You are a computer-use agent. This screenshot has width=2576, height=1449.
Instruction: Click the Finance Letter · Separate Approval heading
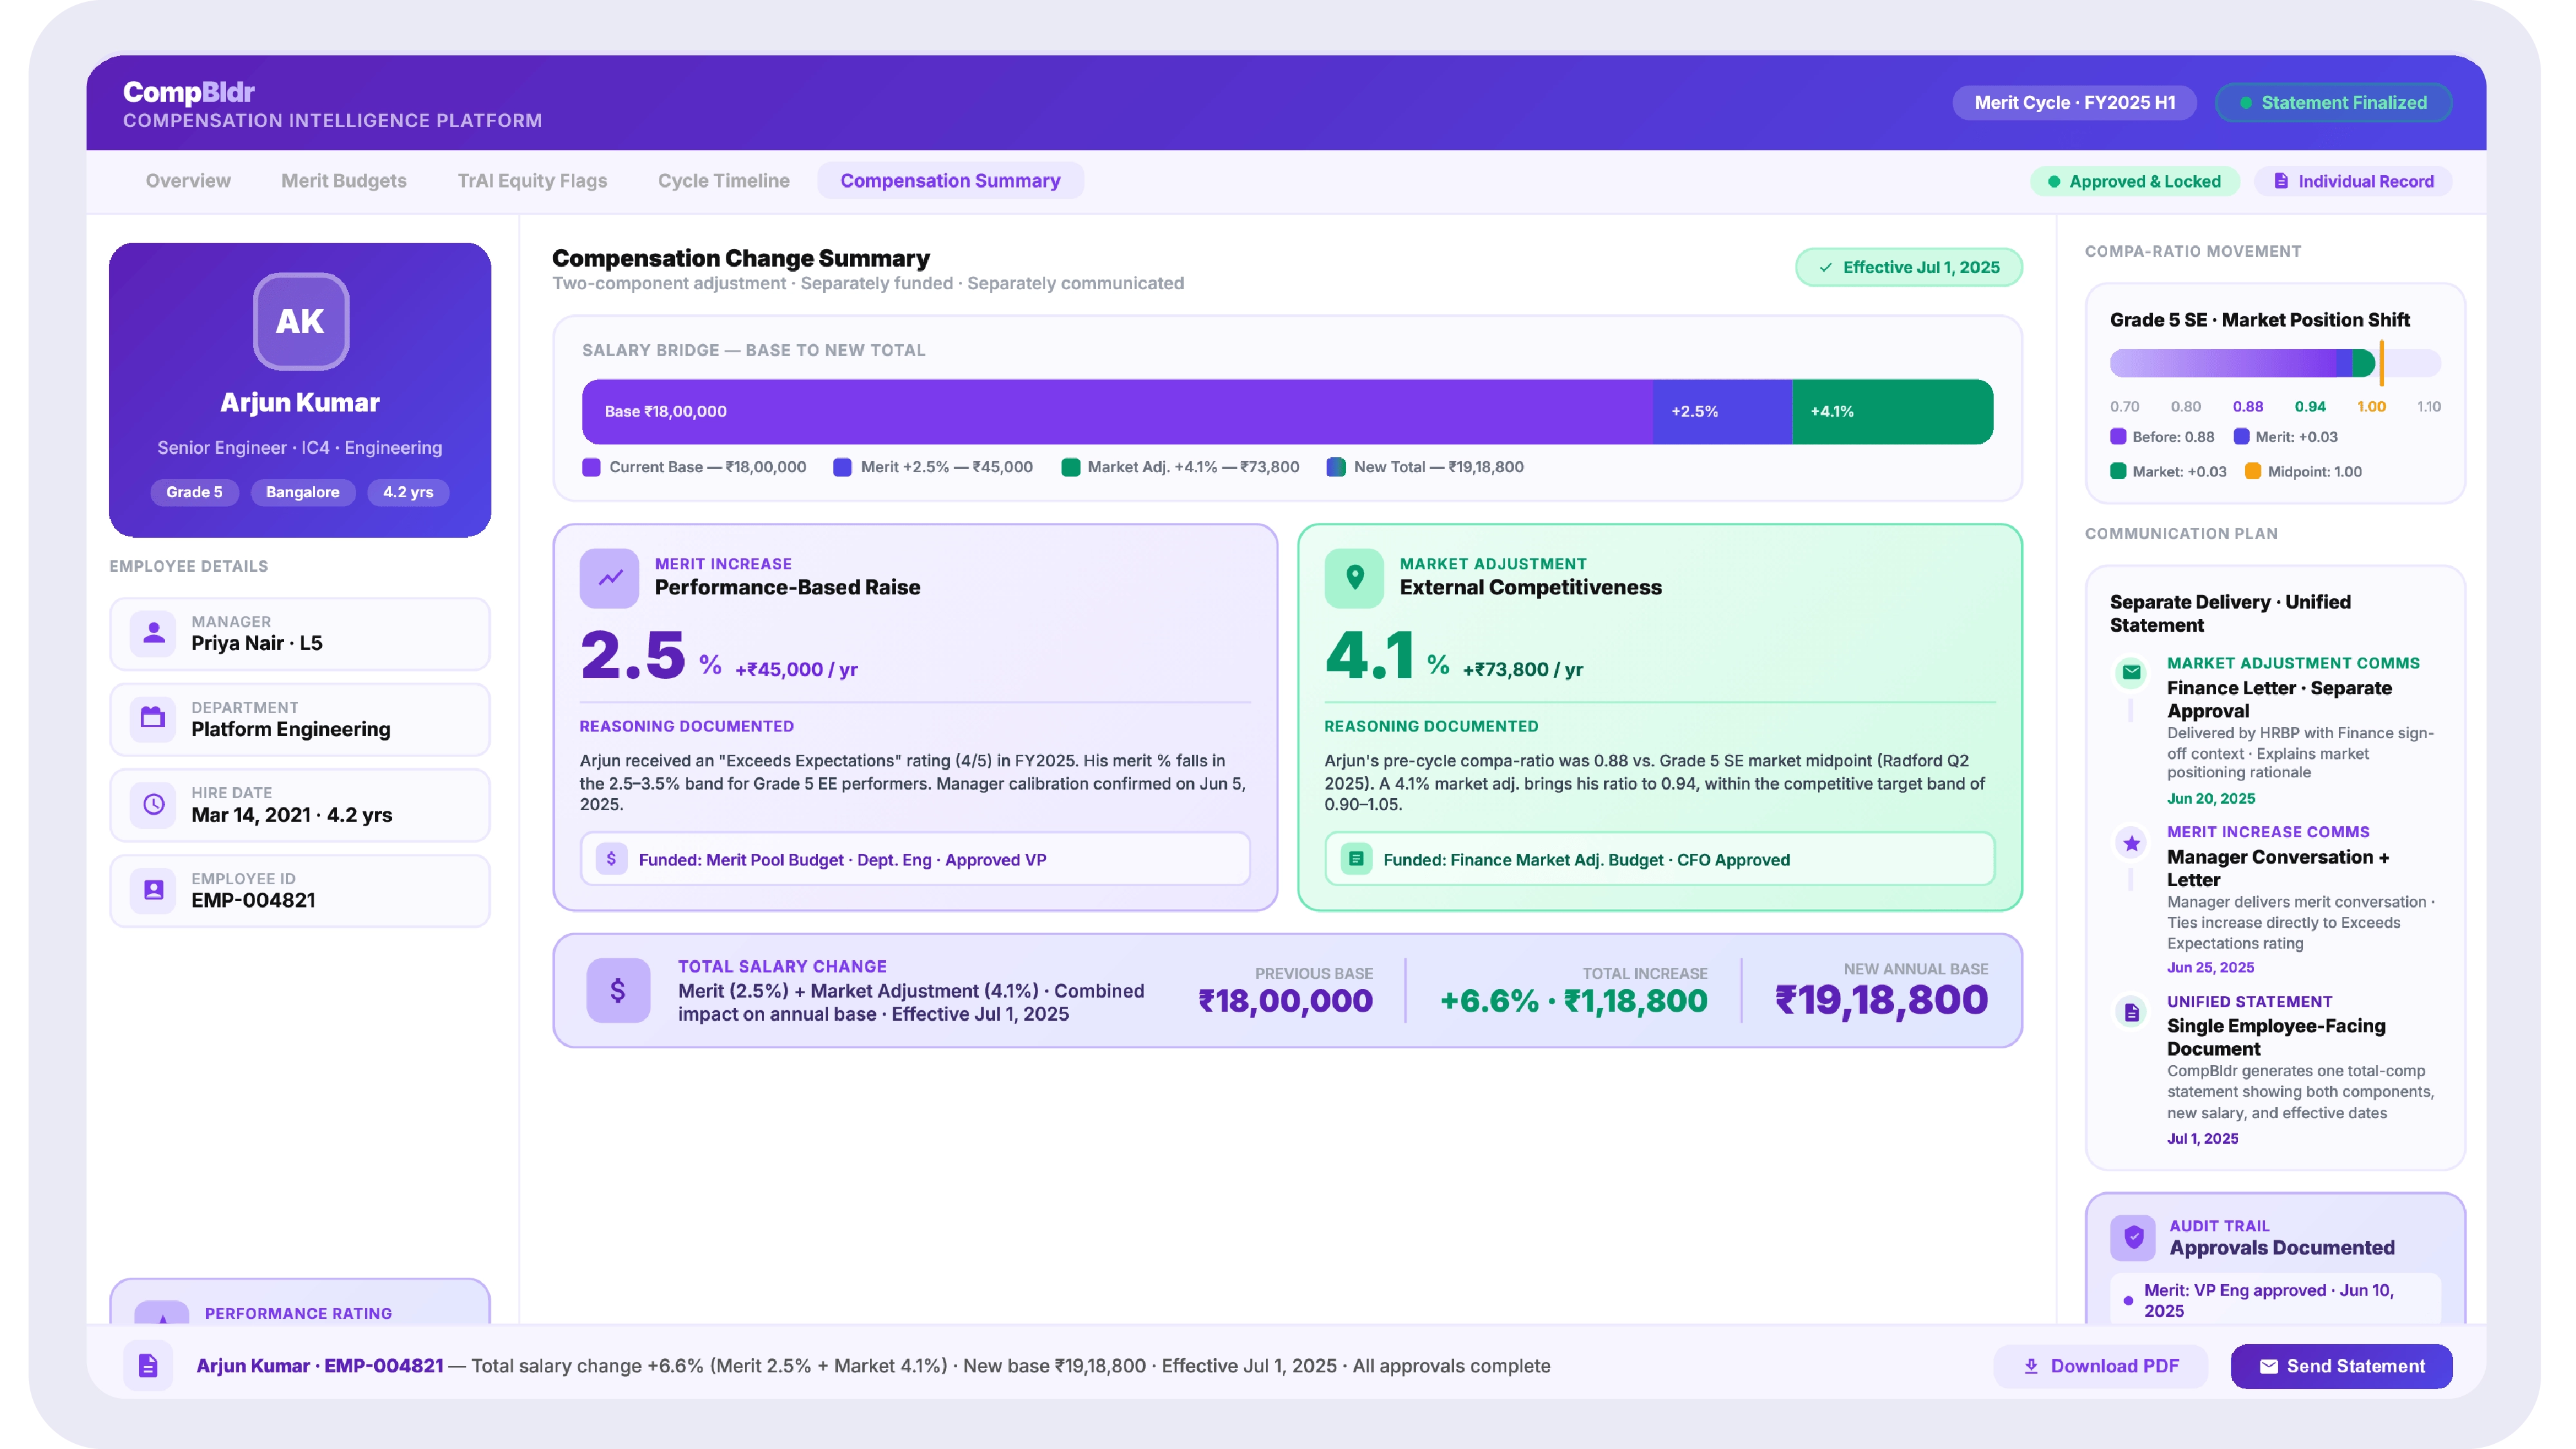coord(2279,699)
